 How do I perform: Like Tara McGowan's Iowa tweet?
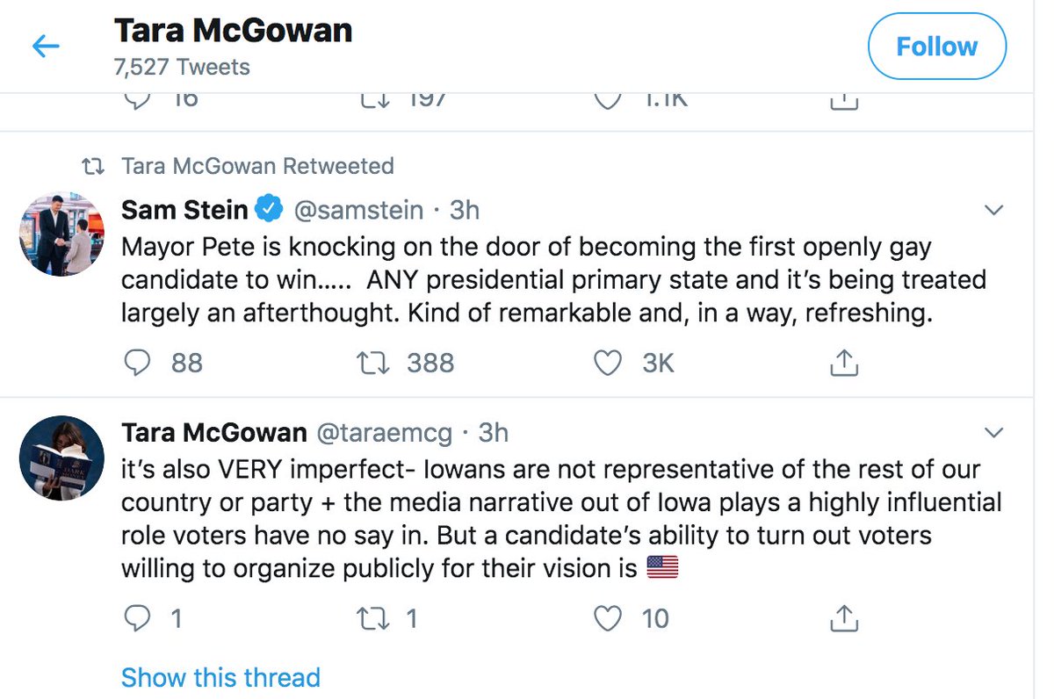click(608, 619)
